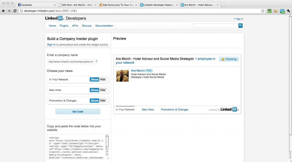Viewport: 292px width, 162px height.
Task: Show the Promotions & Changes view
Action: point(94,101)
